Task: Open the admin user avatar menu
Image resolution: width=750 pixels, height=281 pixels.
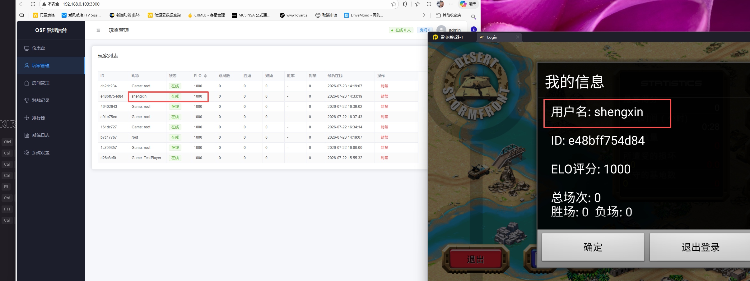Action: pyautogui.click(x=441, y=30)
